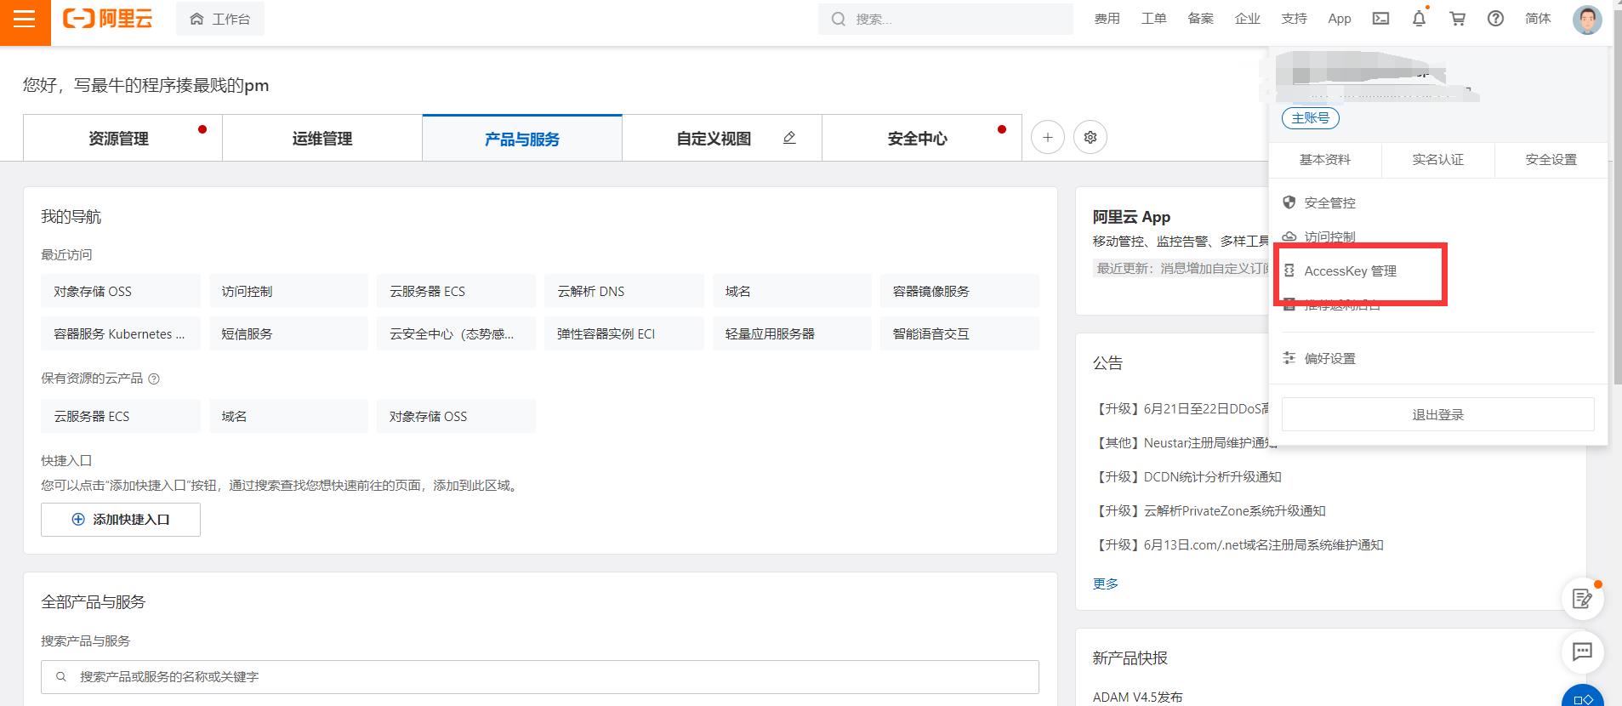
Task: Open 实名认证 in account panel
Action: coord(1437,160)
